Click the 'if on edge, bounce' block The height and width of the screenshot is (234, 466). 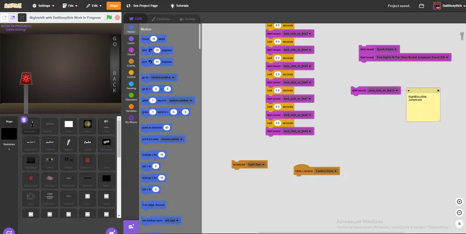(153, 205)
